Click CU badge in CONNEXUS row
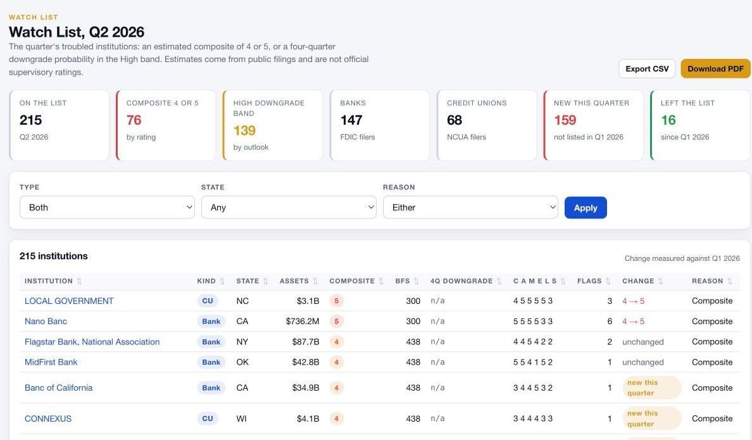Screen dimensions: 752x440 click(x=207, y=418)
